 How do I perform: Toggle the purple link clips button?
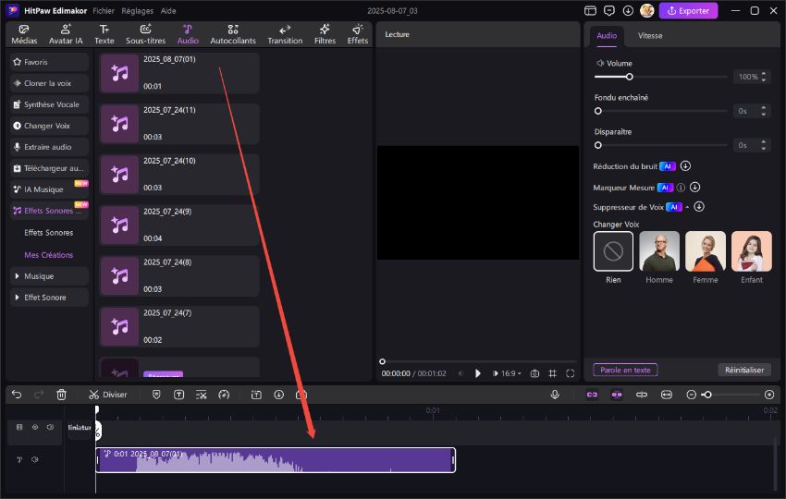pyautogui.click(x=592, y=395)
